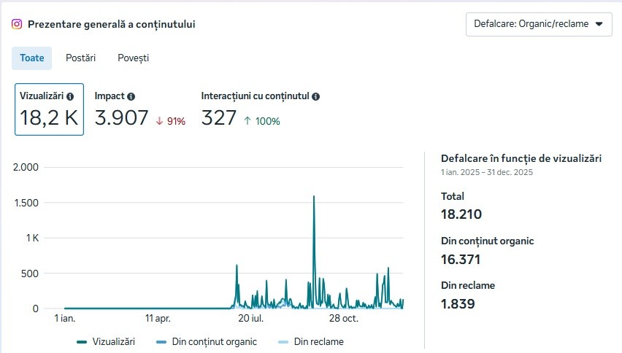Click the dropdown caret arrow on Defalcare
The image size is (622, 353).
(599, 24)
